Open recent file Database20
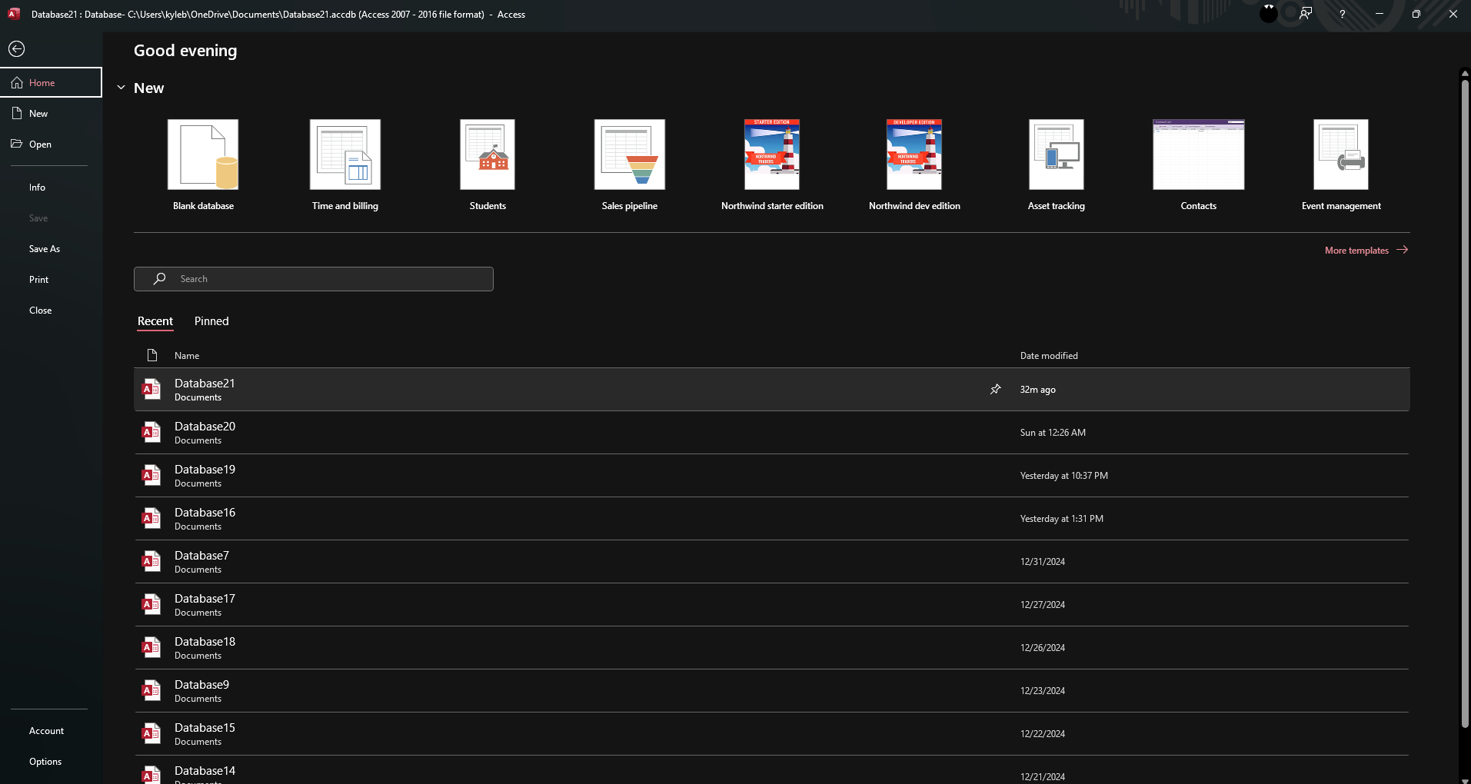 [771, 433]
